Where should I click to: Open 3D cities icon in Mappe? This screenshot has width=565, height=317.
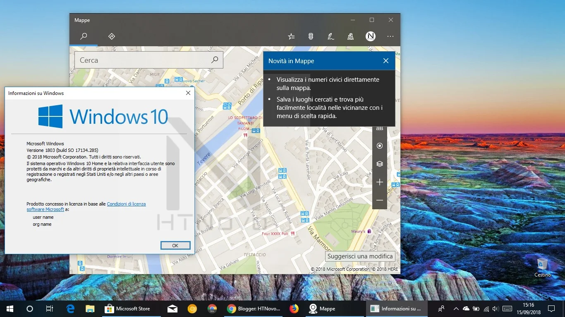351,36
